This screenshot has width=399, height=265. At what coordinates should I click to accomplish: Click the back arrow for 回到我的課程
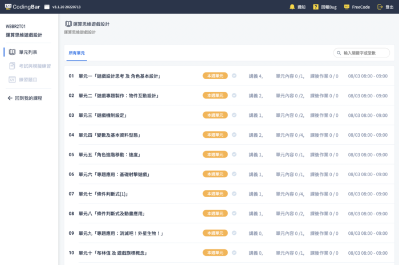(10, 98)
